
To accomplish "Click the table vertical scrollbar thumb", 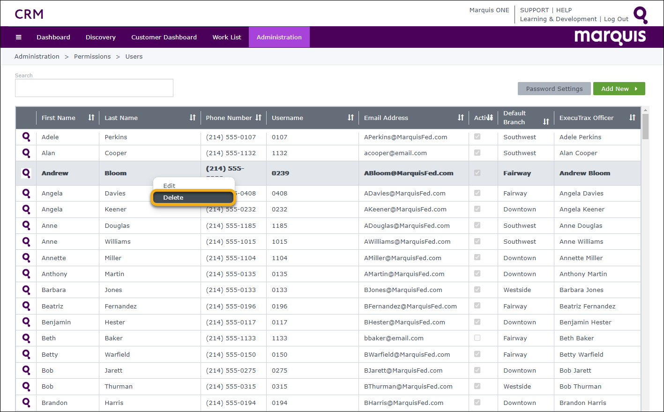I will [x=645, y=126].
